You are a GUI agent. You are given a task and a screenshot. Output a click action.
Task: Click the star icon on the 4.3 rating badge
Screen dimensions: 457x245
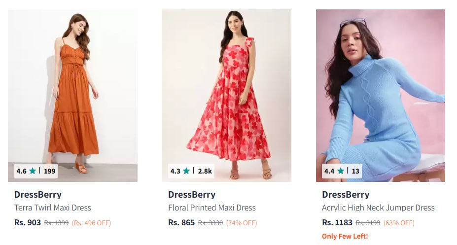pos(186,171)
